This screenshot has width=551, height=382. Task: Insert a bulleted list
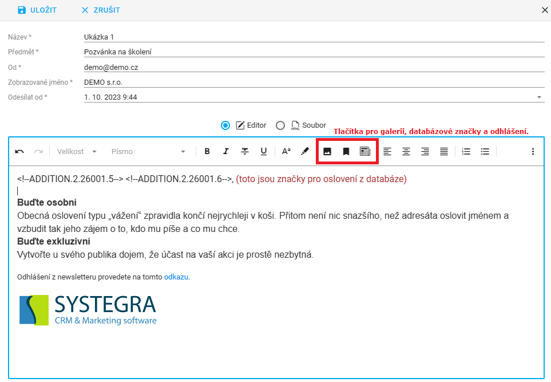[485, 152]
